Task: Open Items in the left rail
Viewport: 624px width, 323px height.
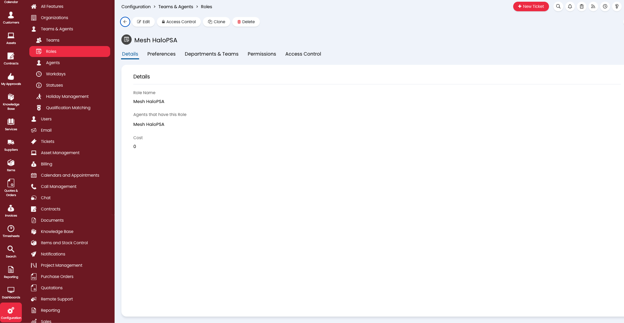Action: click(11, 165)
